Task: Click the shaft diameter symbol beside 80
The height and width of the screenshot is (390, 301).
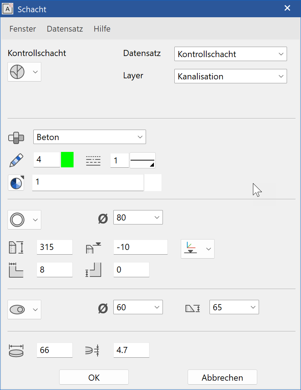Action: (x=103, y=219)
